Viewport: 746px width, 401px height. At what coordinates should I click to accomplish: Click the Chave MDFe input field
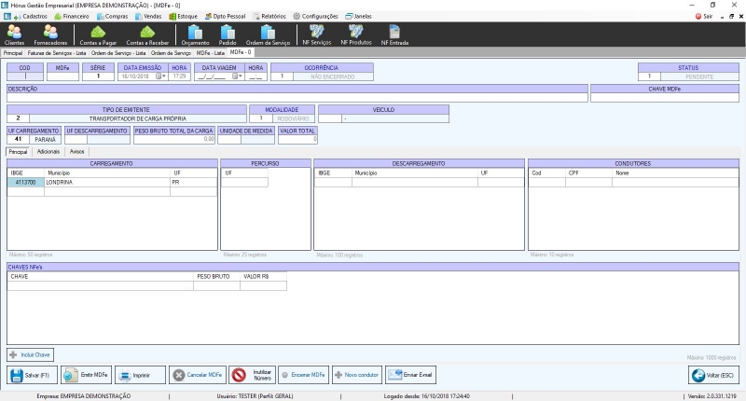click(x=665, y=98)
